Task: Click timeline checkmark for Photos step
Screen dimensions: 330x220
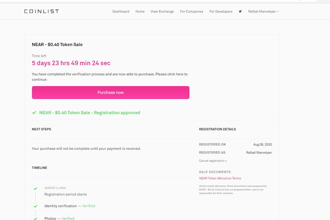Action: click(x=36, y=218)
